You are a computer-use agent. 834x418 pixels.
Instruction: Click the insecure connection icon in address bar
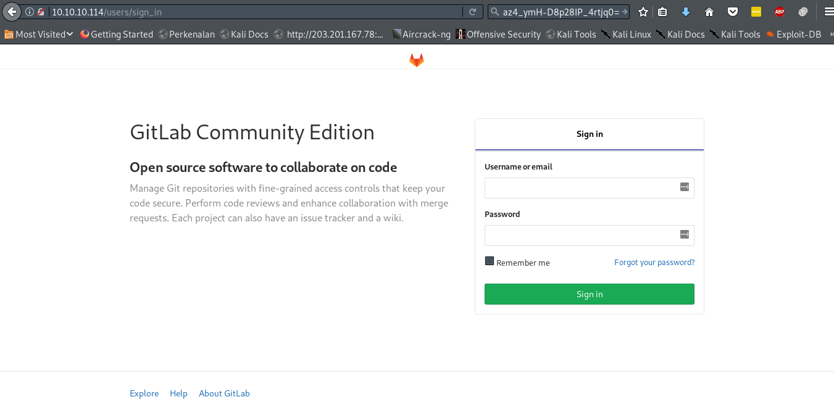[41, 12]
